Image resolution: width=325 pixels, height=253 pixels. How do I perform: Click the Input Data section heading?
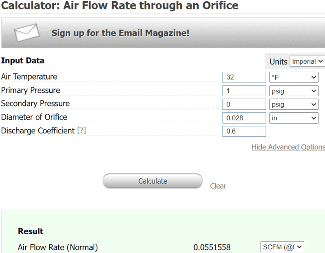pyautogui.click(x=23, y=61)
